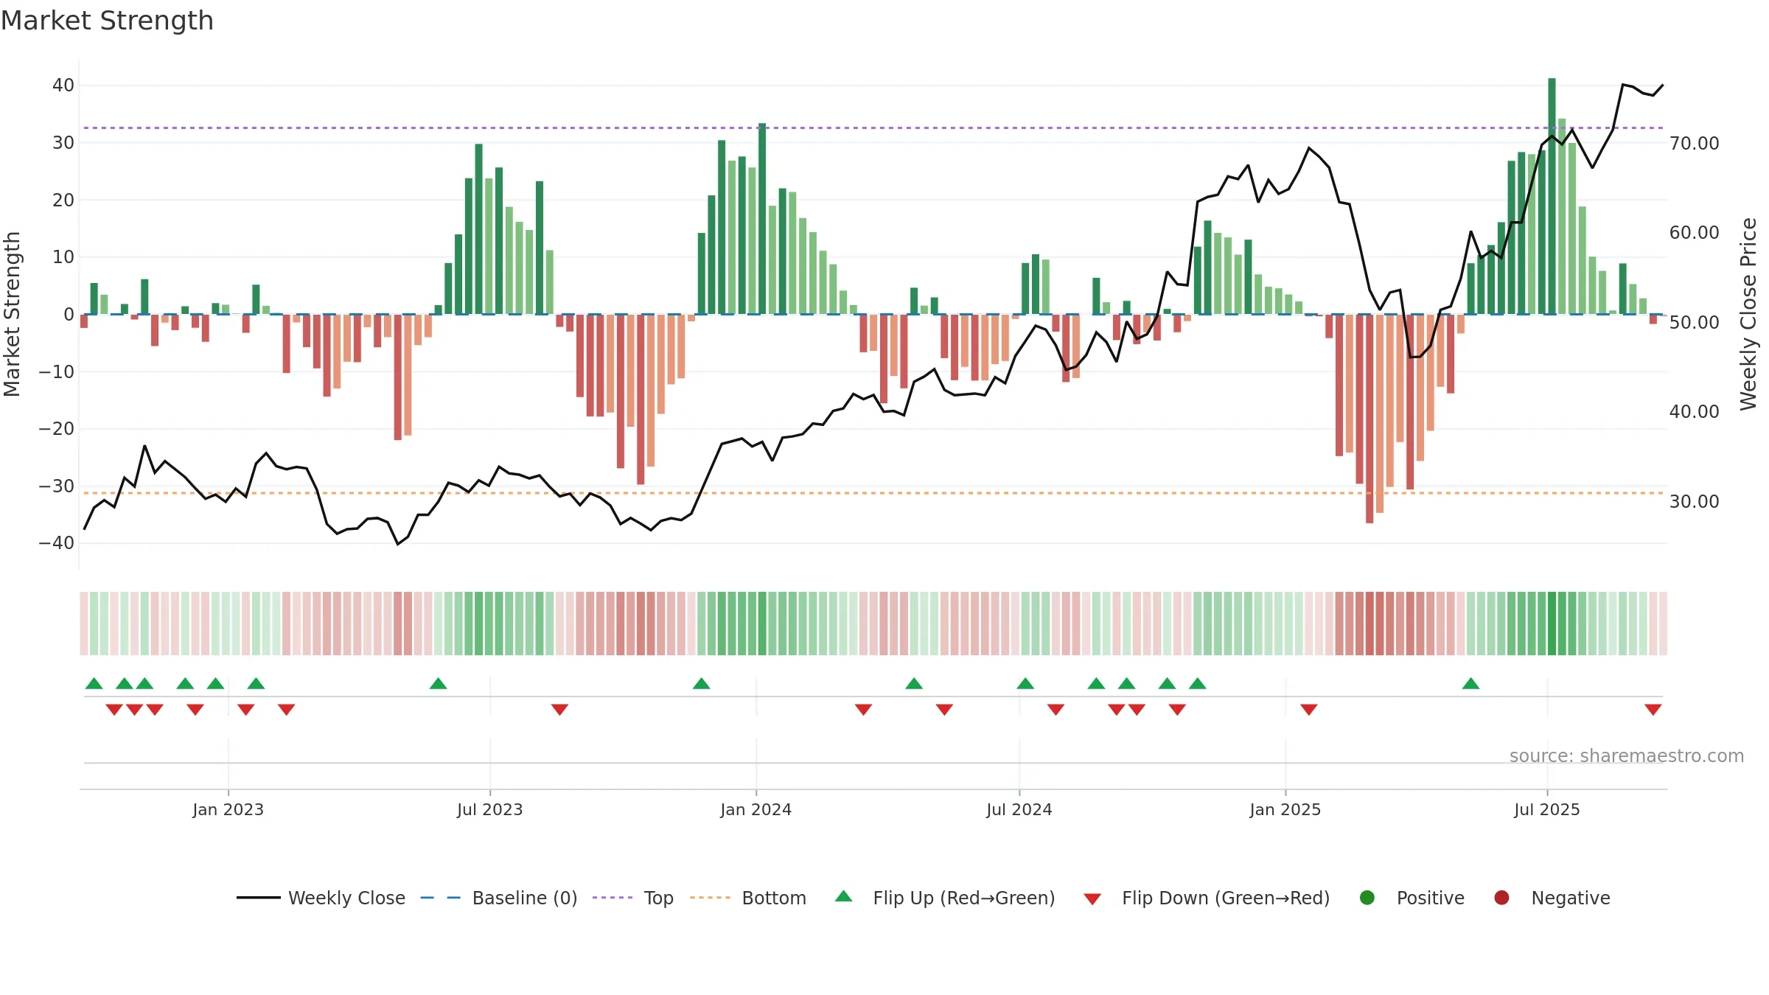Click the flip-up triangle just before Jan 2024
Screen dimensions: 1769x995
click(x=701, y=683)
